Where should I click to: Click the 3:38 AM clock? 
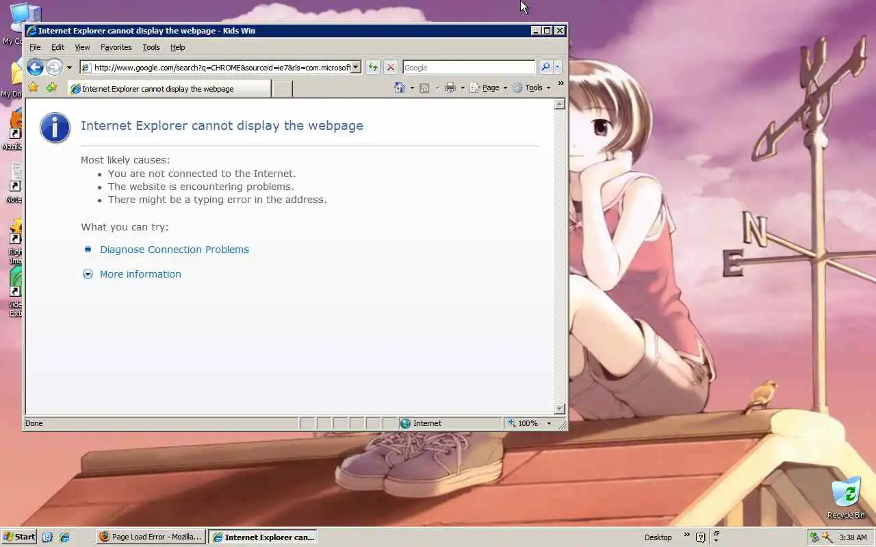pos(853,537)
